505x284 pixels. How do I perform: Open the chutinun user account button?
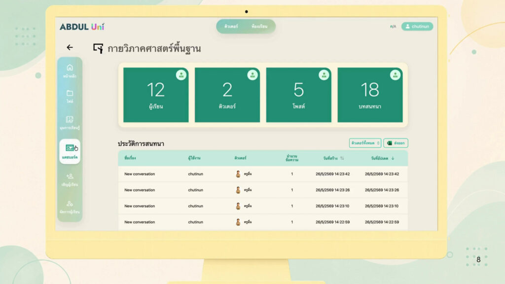[x=417, y=27]
